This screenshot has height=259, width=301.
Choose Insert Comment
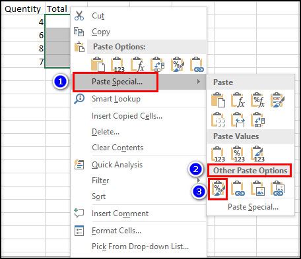tap(139, 214)
